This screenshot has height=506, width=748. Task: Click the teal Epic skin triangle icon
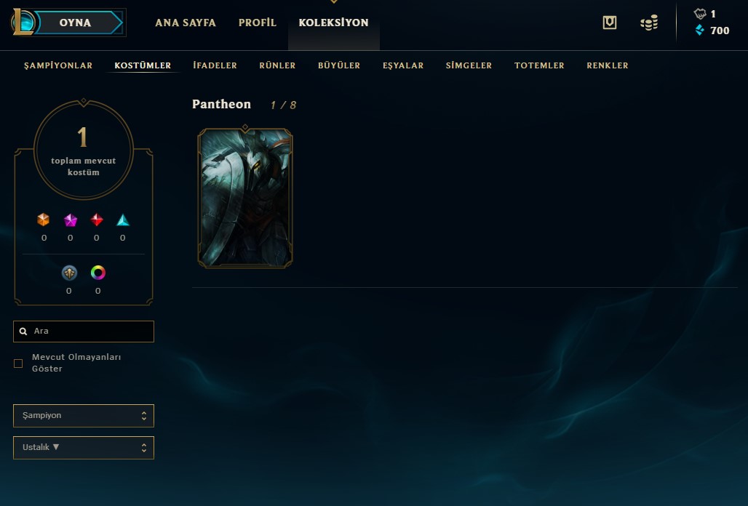coord(122,220)
